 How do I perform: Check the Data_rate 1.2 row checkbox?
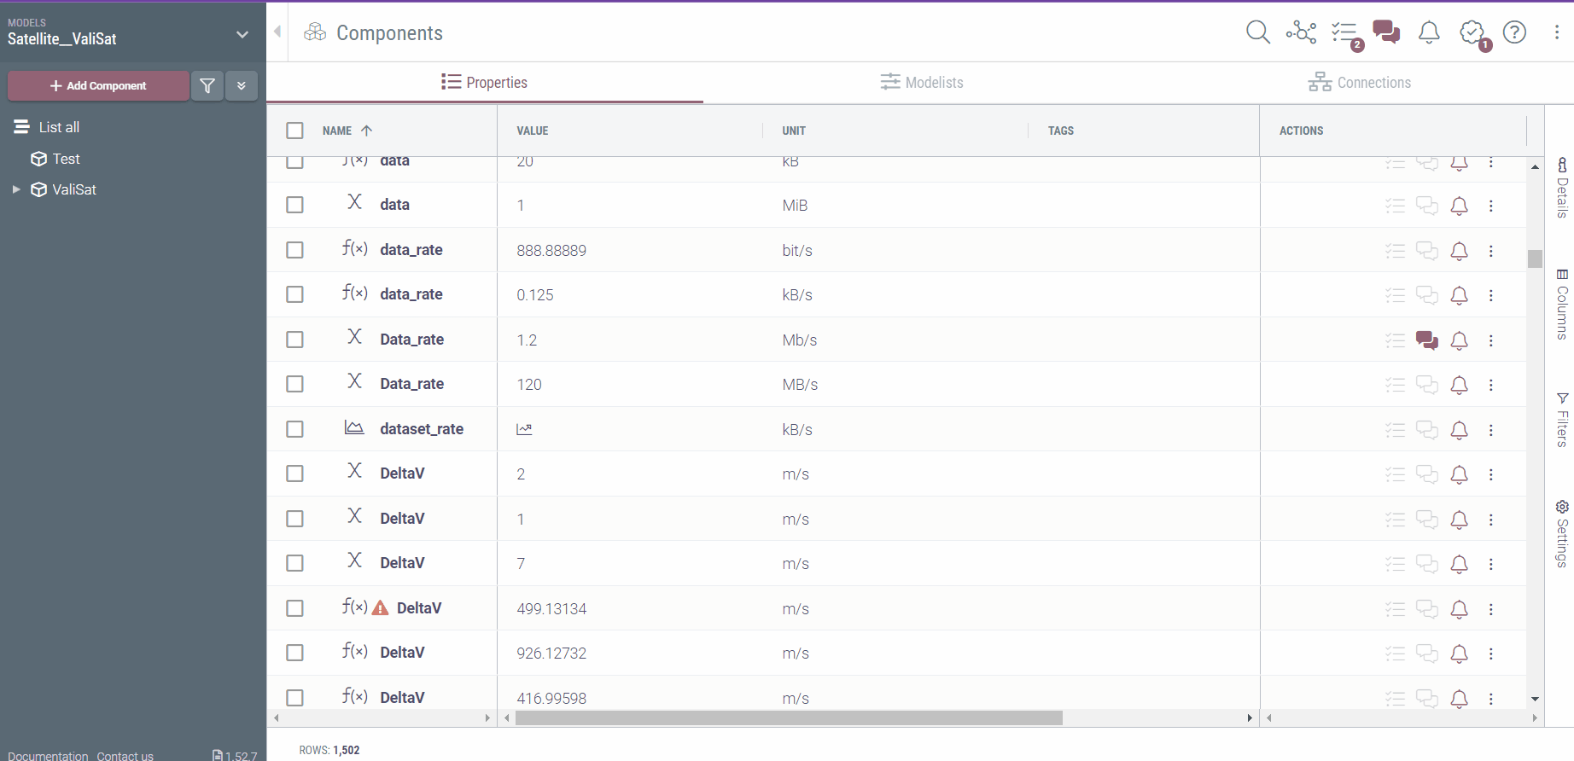(294, 340)
